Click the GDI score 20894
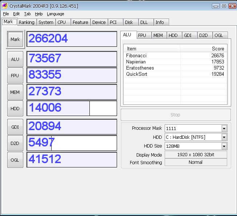This screenshot has width=237, height=216. click(x=72, y=127)
